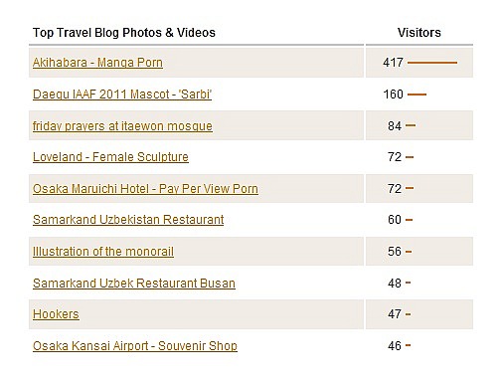Viewport: 499px width, 384px height.
Task: Click Samarkand Uzbek Restaurant Busan link
Action: point(134,284)
